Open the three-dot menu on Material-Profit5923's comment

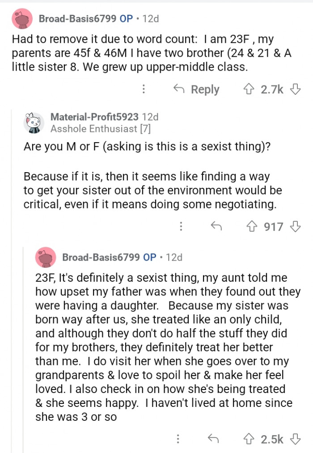[181, 227]
